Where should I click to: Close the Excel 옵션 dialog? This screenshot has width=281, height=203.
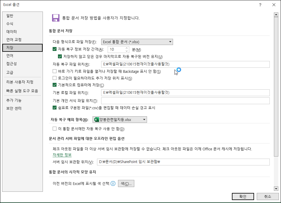click(x=274, y=5)
